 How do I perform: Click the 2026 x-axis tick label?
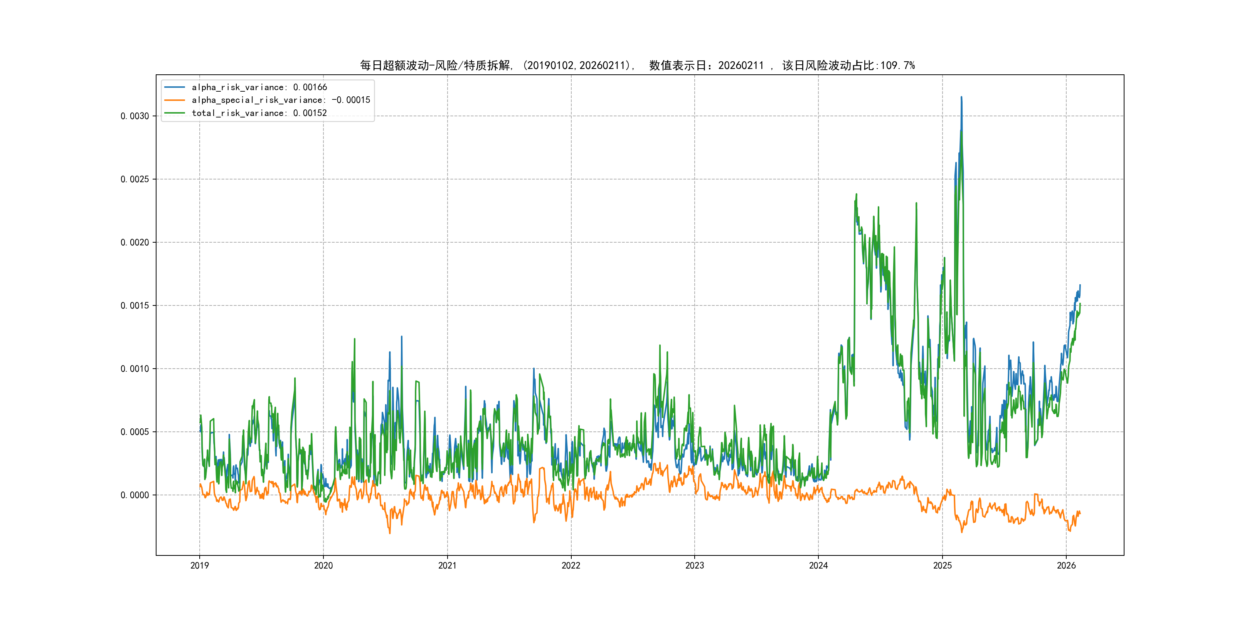[x=1066, y=565]
